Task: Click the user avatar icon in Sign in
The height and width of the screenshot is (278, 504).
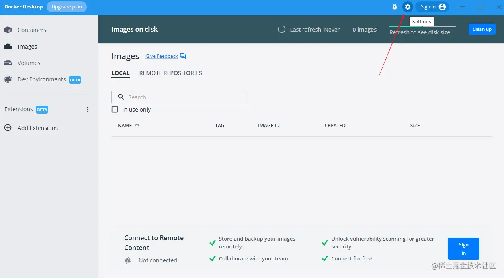Action: click(x=443, y=7)
